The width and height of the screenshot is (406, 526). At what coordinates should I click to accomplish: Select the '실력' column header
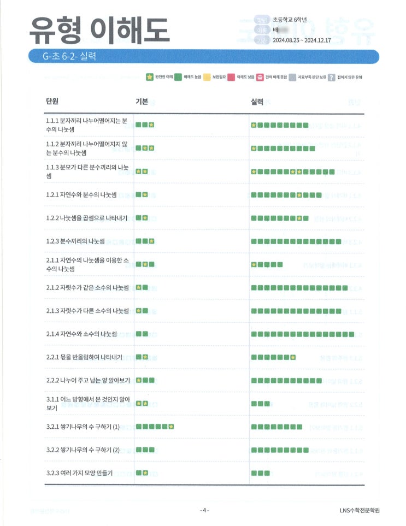click(257, 102)
